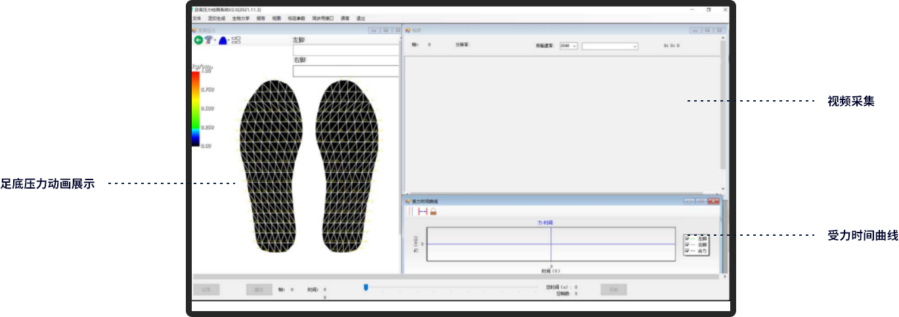Expand the empty combo box in video panel

634,47
